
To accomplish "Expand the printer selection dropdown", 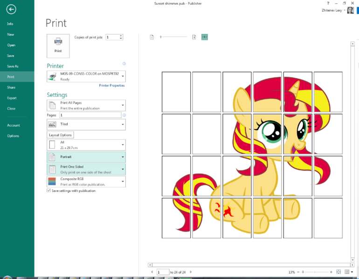I will (123, 76).
